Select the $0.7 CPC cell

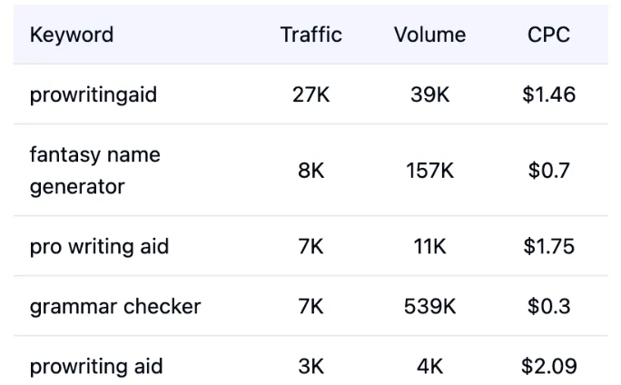pos(548,171)
